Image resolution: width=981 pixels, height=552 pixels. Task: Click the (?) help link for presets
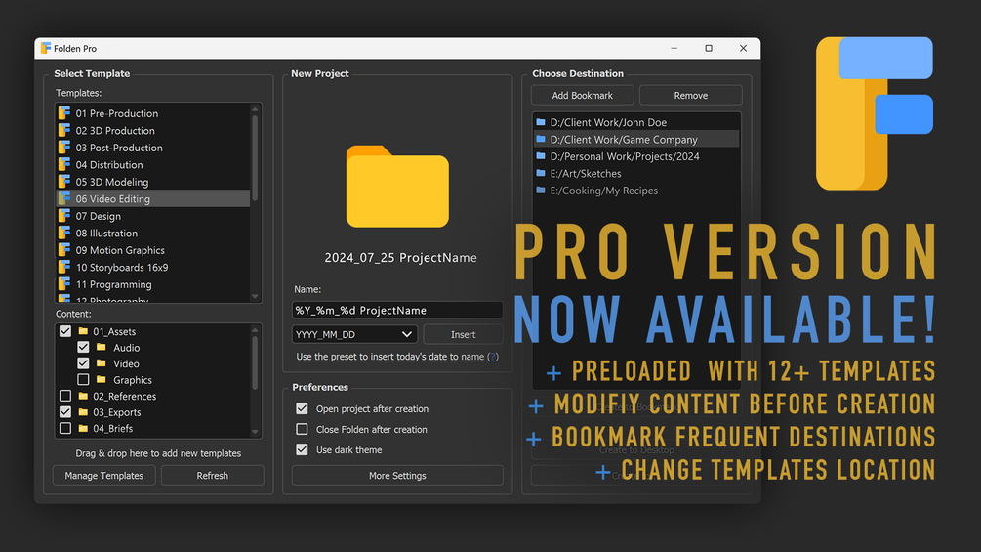point(493,357)
